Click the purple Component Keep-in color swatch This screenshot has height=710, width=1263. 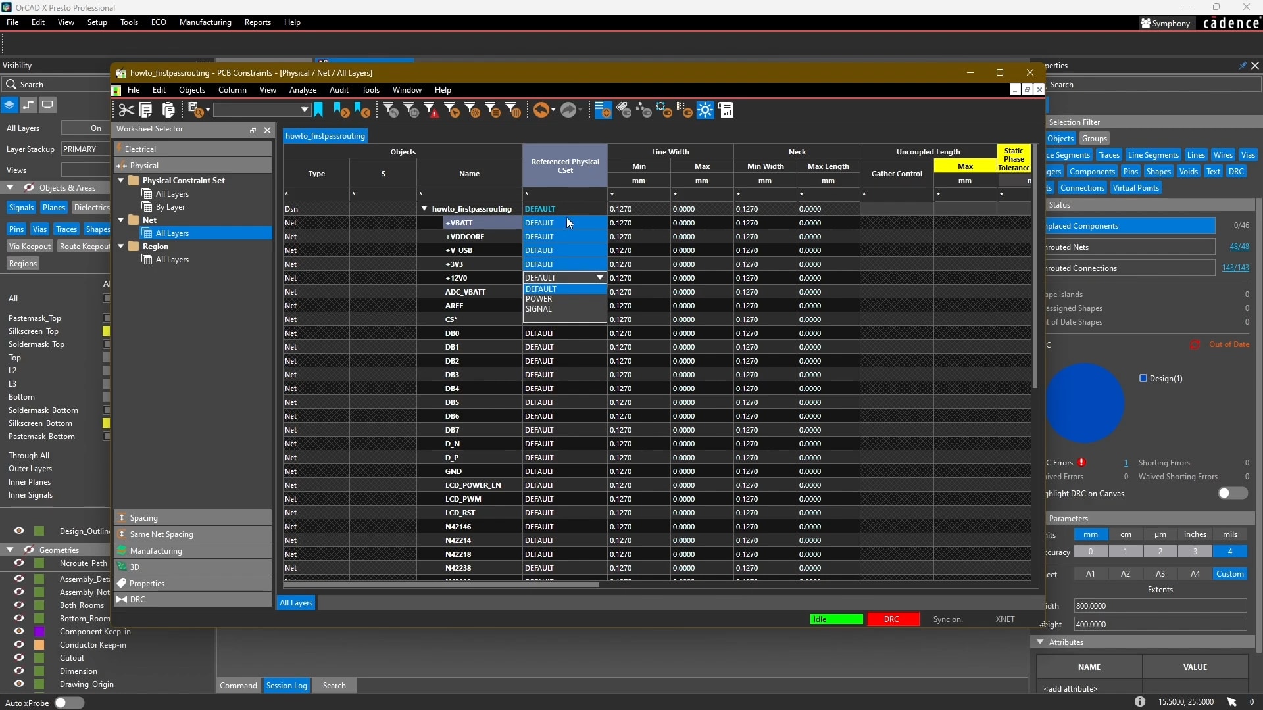[39, 632]
